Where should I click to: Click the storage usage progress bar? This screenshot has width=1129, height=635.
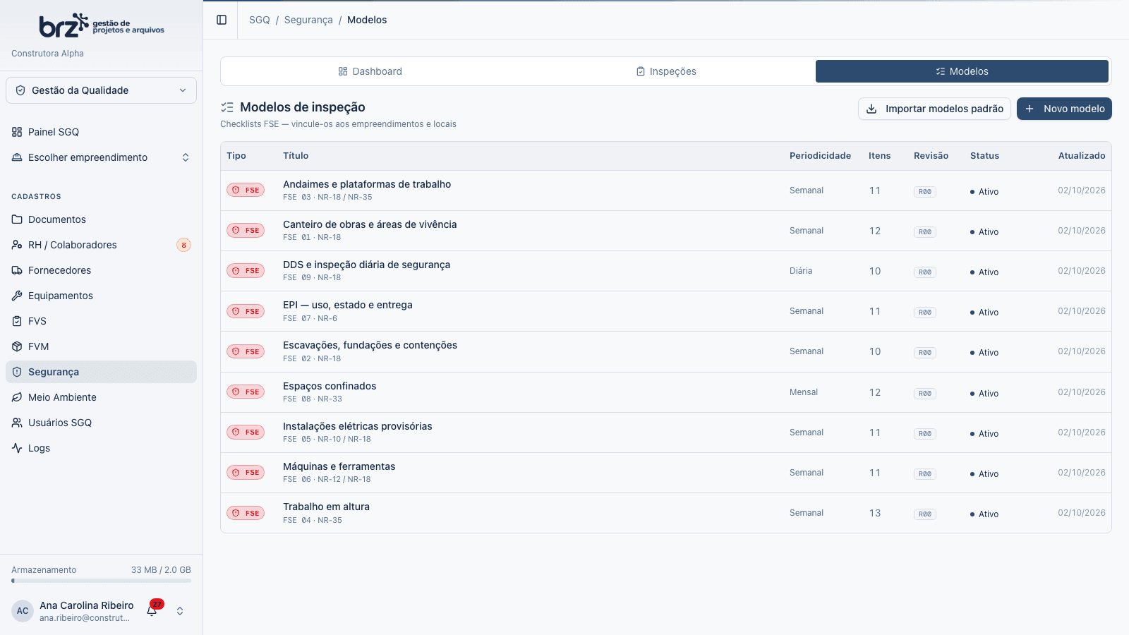point(101,581)
